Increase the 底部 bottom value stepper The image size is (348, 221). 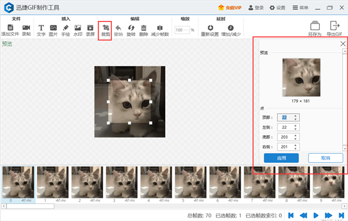295,135
